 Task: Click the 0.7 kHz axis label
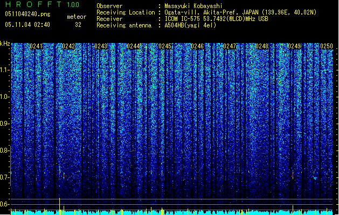pos(4,177)
